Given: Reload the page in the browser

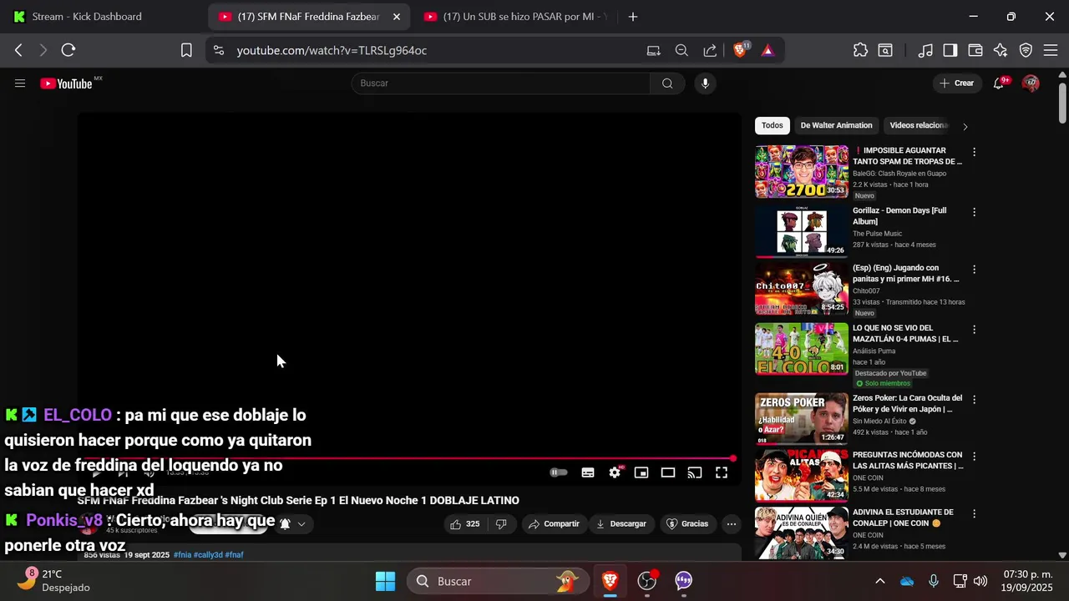Looking at the screenshot, I should point(68,50).
